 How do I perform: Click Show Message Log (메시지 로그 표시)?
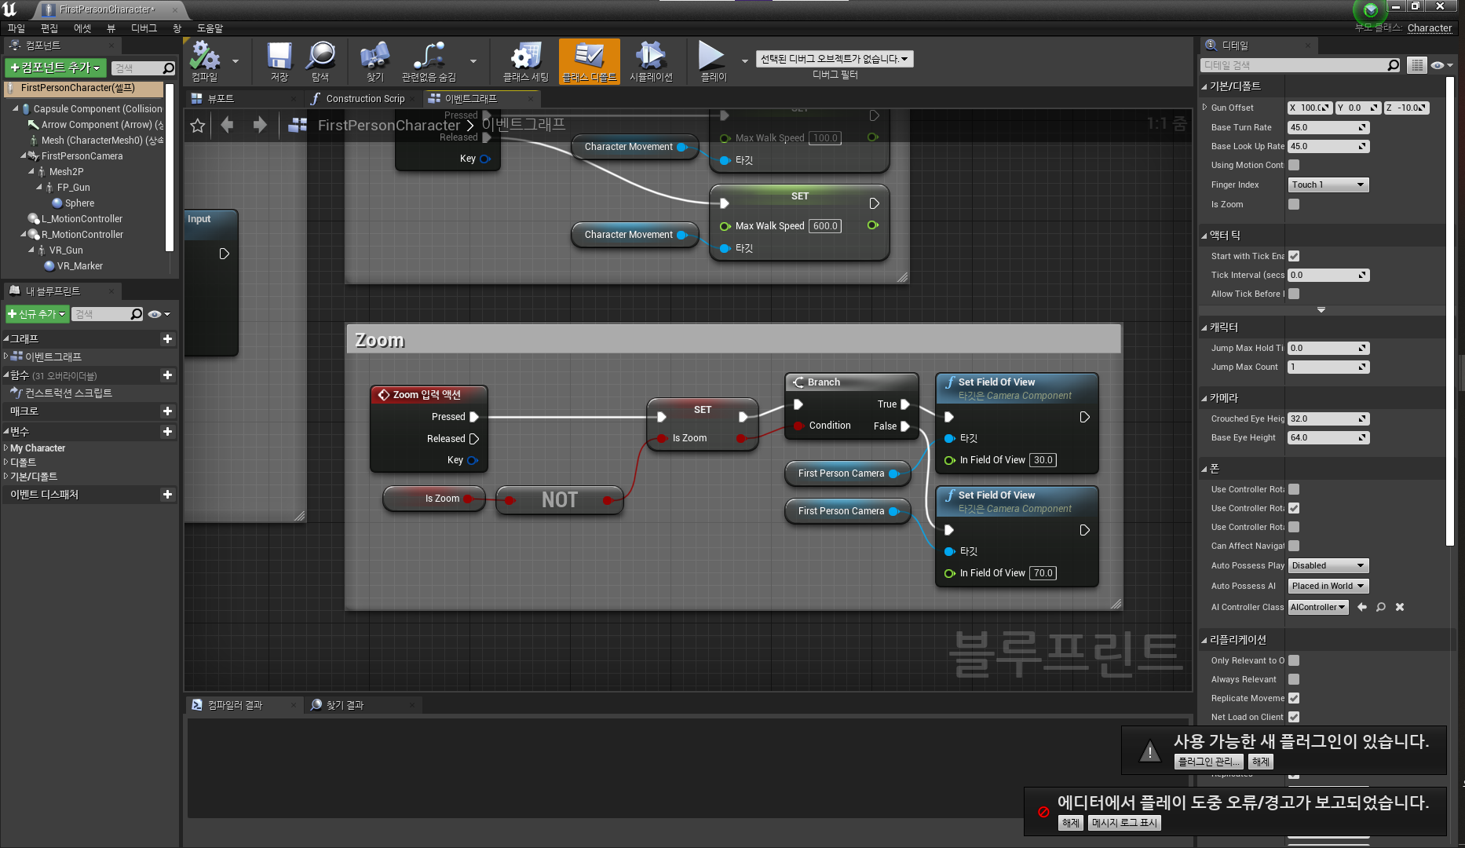tap(1124, 823)
